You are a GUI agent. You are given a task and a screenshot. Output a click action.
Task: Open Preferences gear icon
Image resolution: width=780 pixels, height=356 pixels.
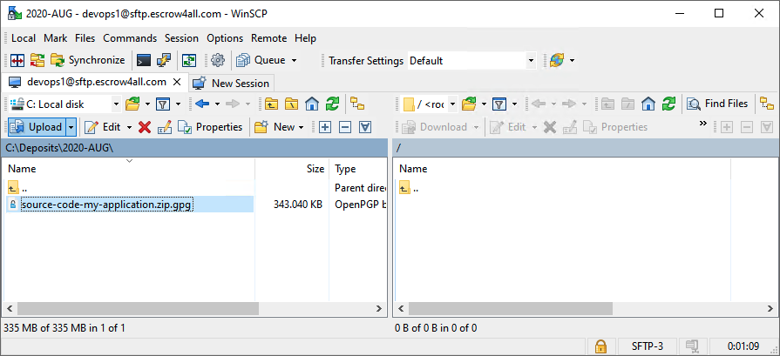[217, 61]
